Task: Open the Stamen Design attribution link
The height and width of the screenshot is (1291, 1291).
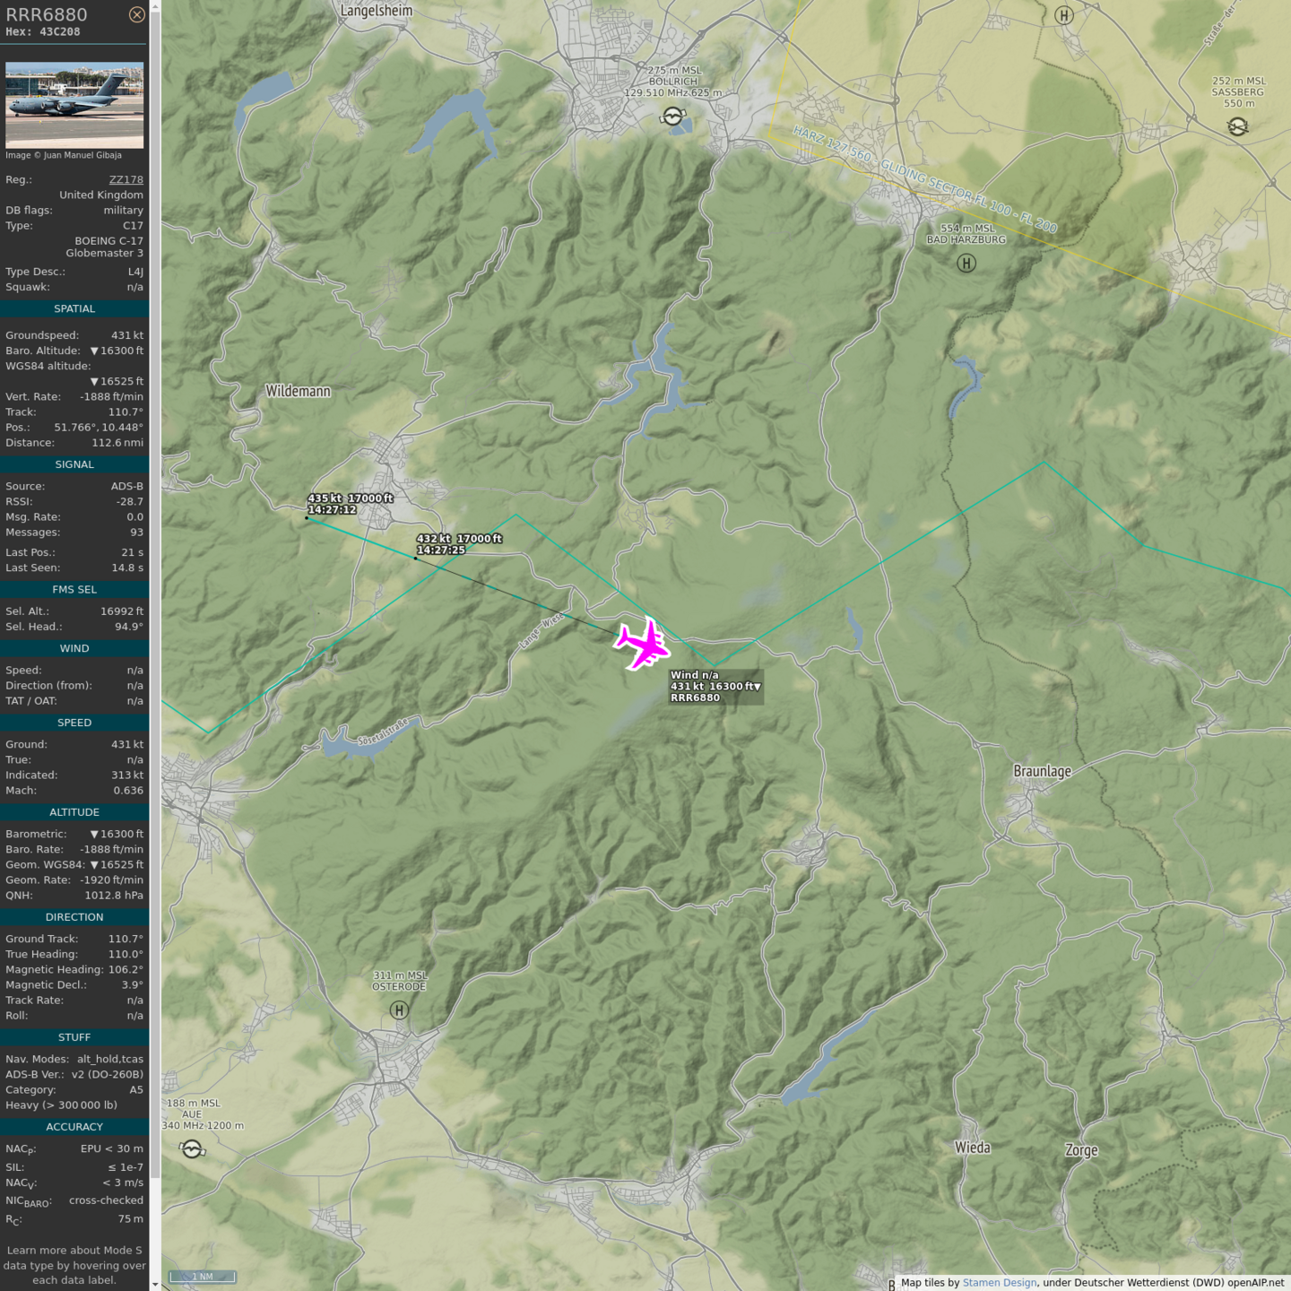Action: [999, 1283]
